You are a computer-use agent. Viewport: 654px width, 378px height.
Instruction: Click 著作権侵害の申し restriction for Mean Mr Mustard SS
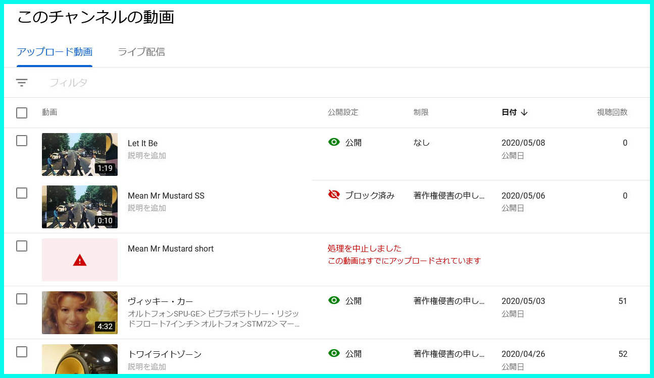pyautogui.click(x=449, y=196)
